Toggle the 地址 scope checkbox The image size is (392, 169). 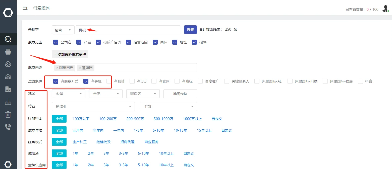tap(175, 42)
